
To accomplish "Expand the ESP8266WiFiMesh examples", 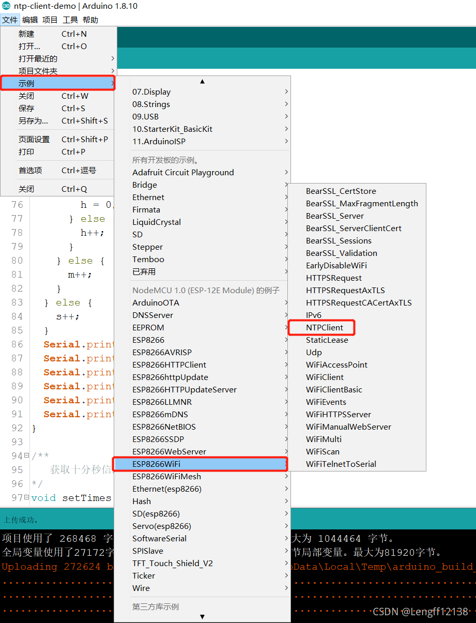I will (203, 476).
